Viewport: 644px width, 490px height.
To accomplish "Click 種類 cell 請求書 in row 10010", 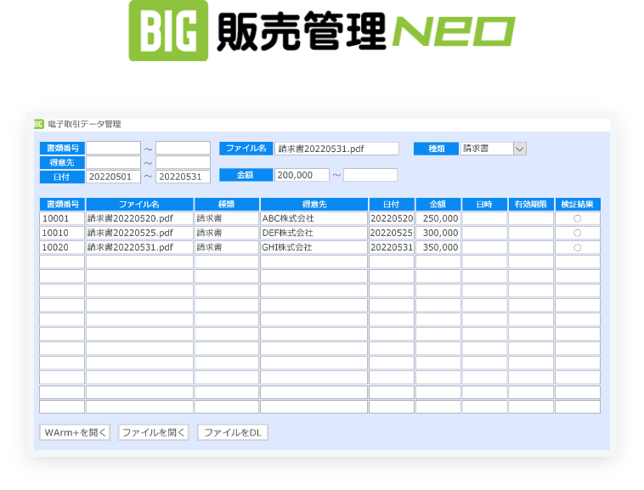I will click(x=227, y=233).
